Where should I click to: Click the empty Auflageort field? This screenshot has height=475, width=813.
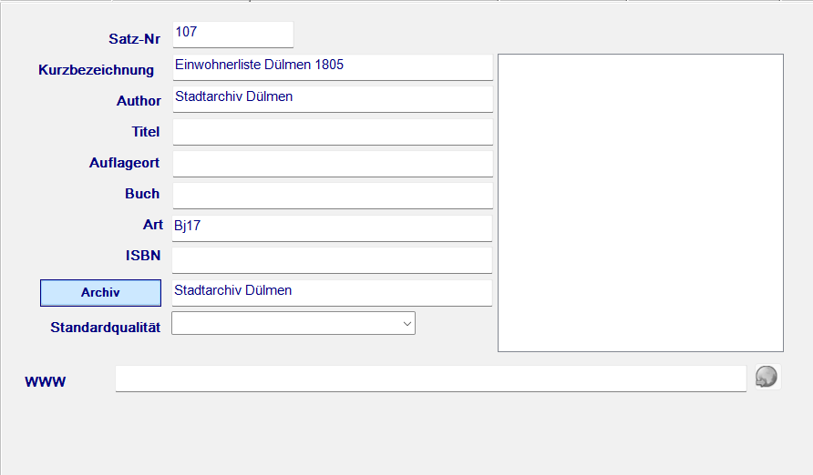pos(332,164)
